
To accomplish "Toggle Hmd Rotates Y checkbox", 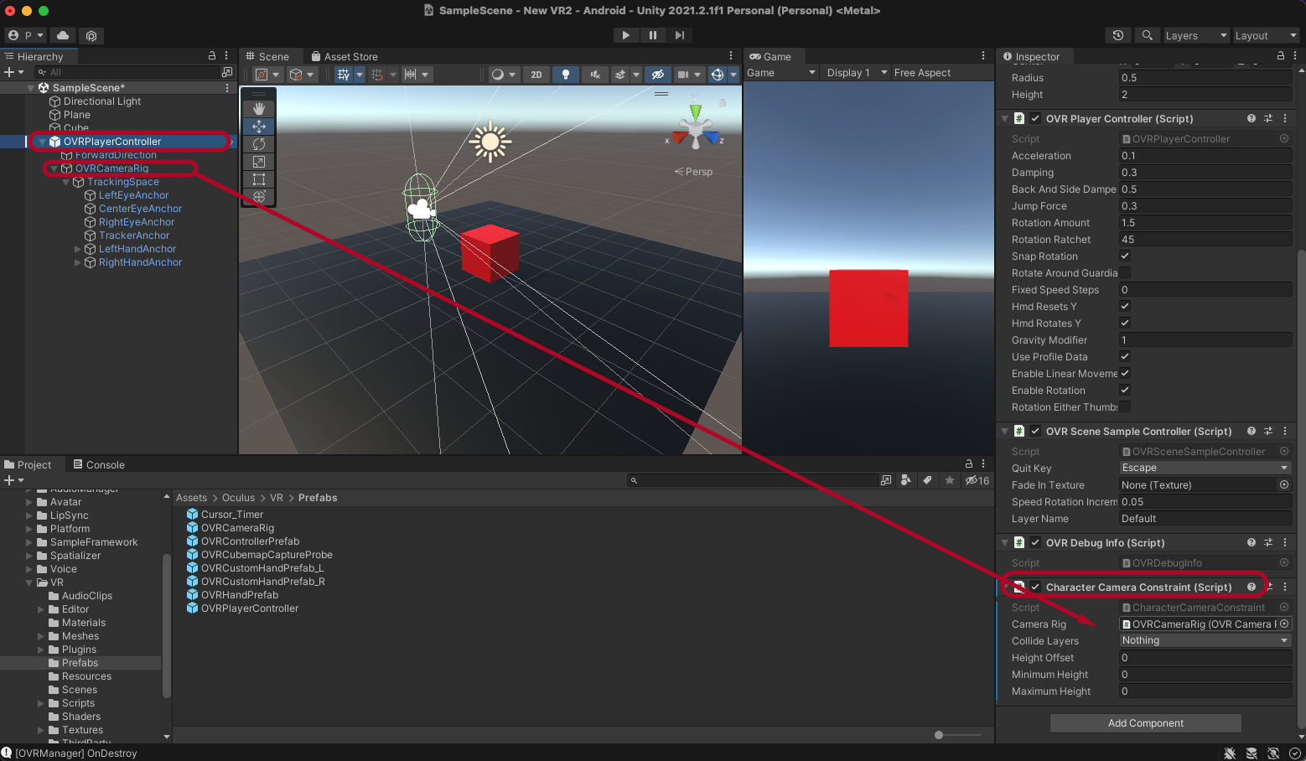I will [x=1125, y=323].
